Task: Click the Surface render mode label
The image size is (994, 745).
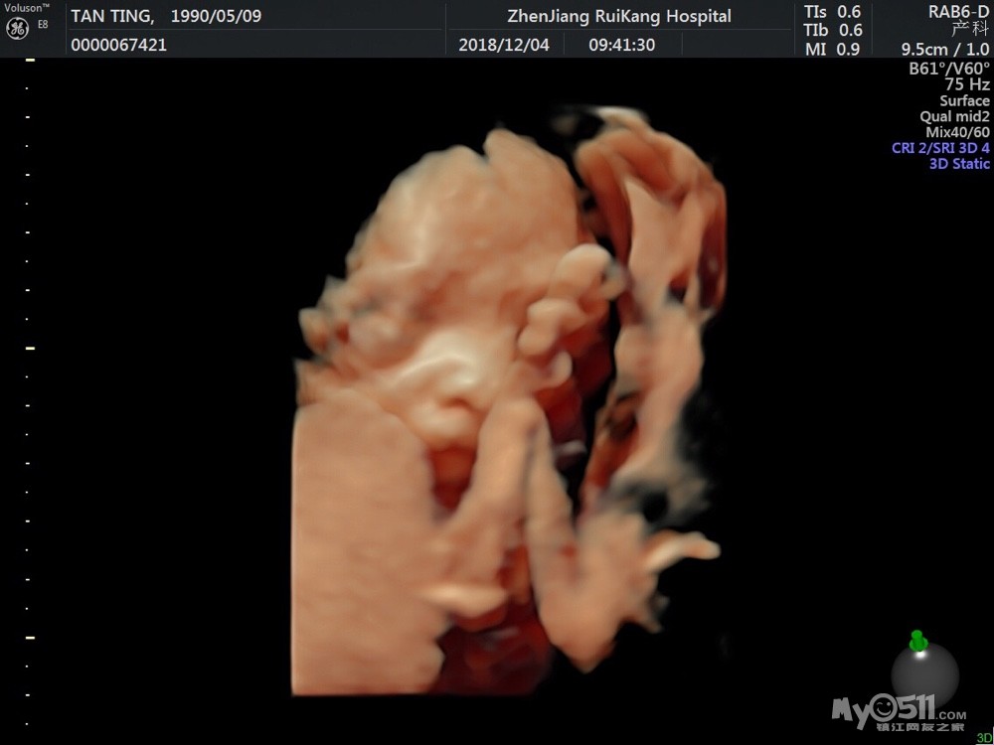Action: tap(964, 100)
